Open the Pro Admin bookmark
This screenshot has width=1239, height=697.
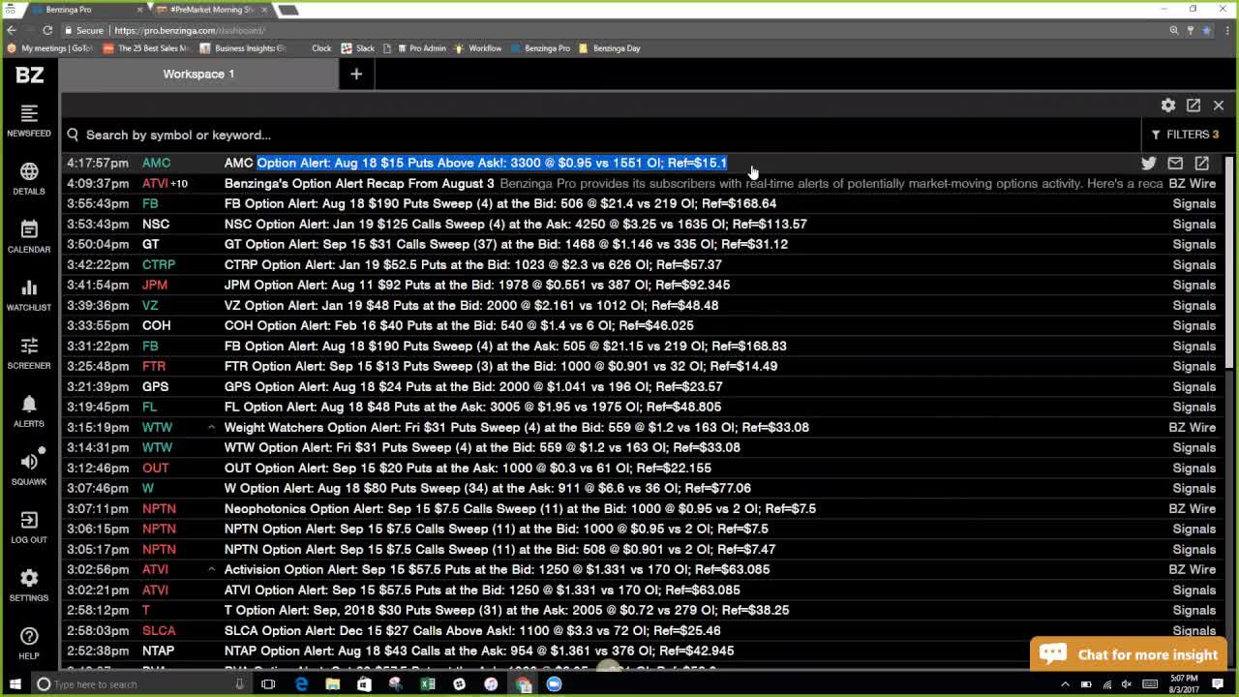(420, 48)
